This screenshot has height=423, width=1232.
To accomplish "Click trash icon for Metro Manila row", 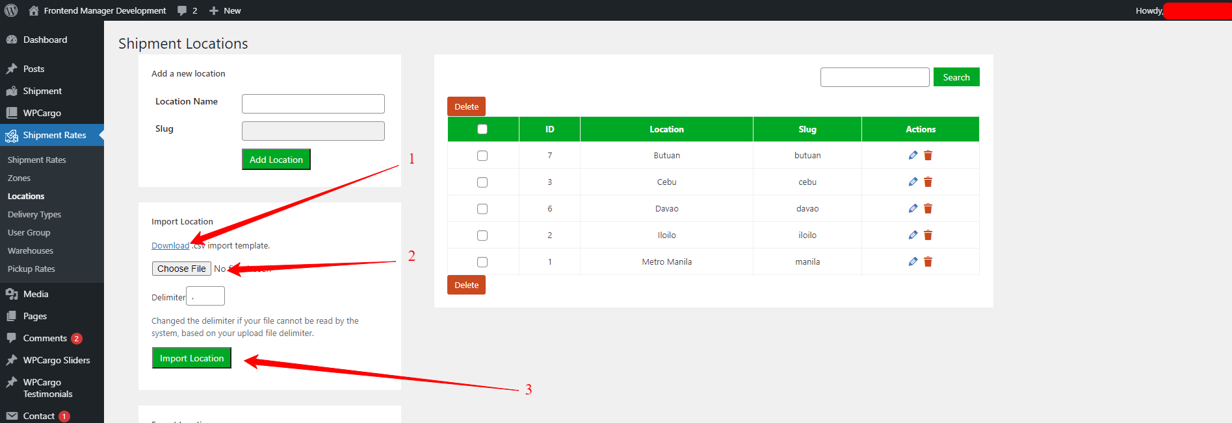I will pyautogui.click(x=928, y=262).
